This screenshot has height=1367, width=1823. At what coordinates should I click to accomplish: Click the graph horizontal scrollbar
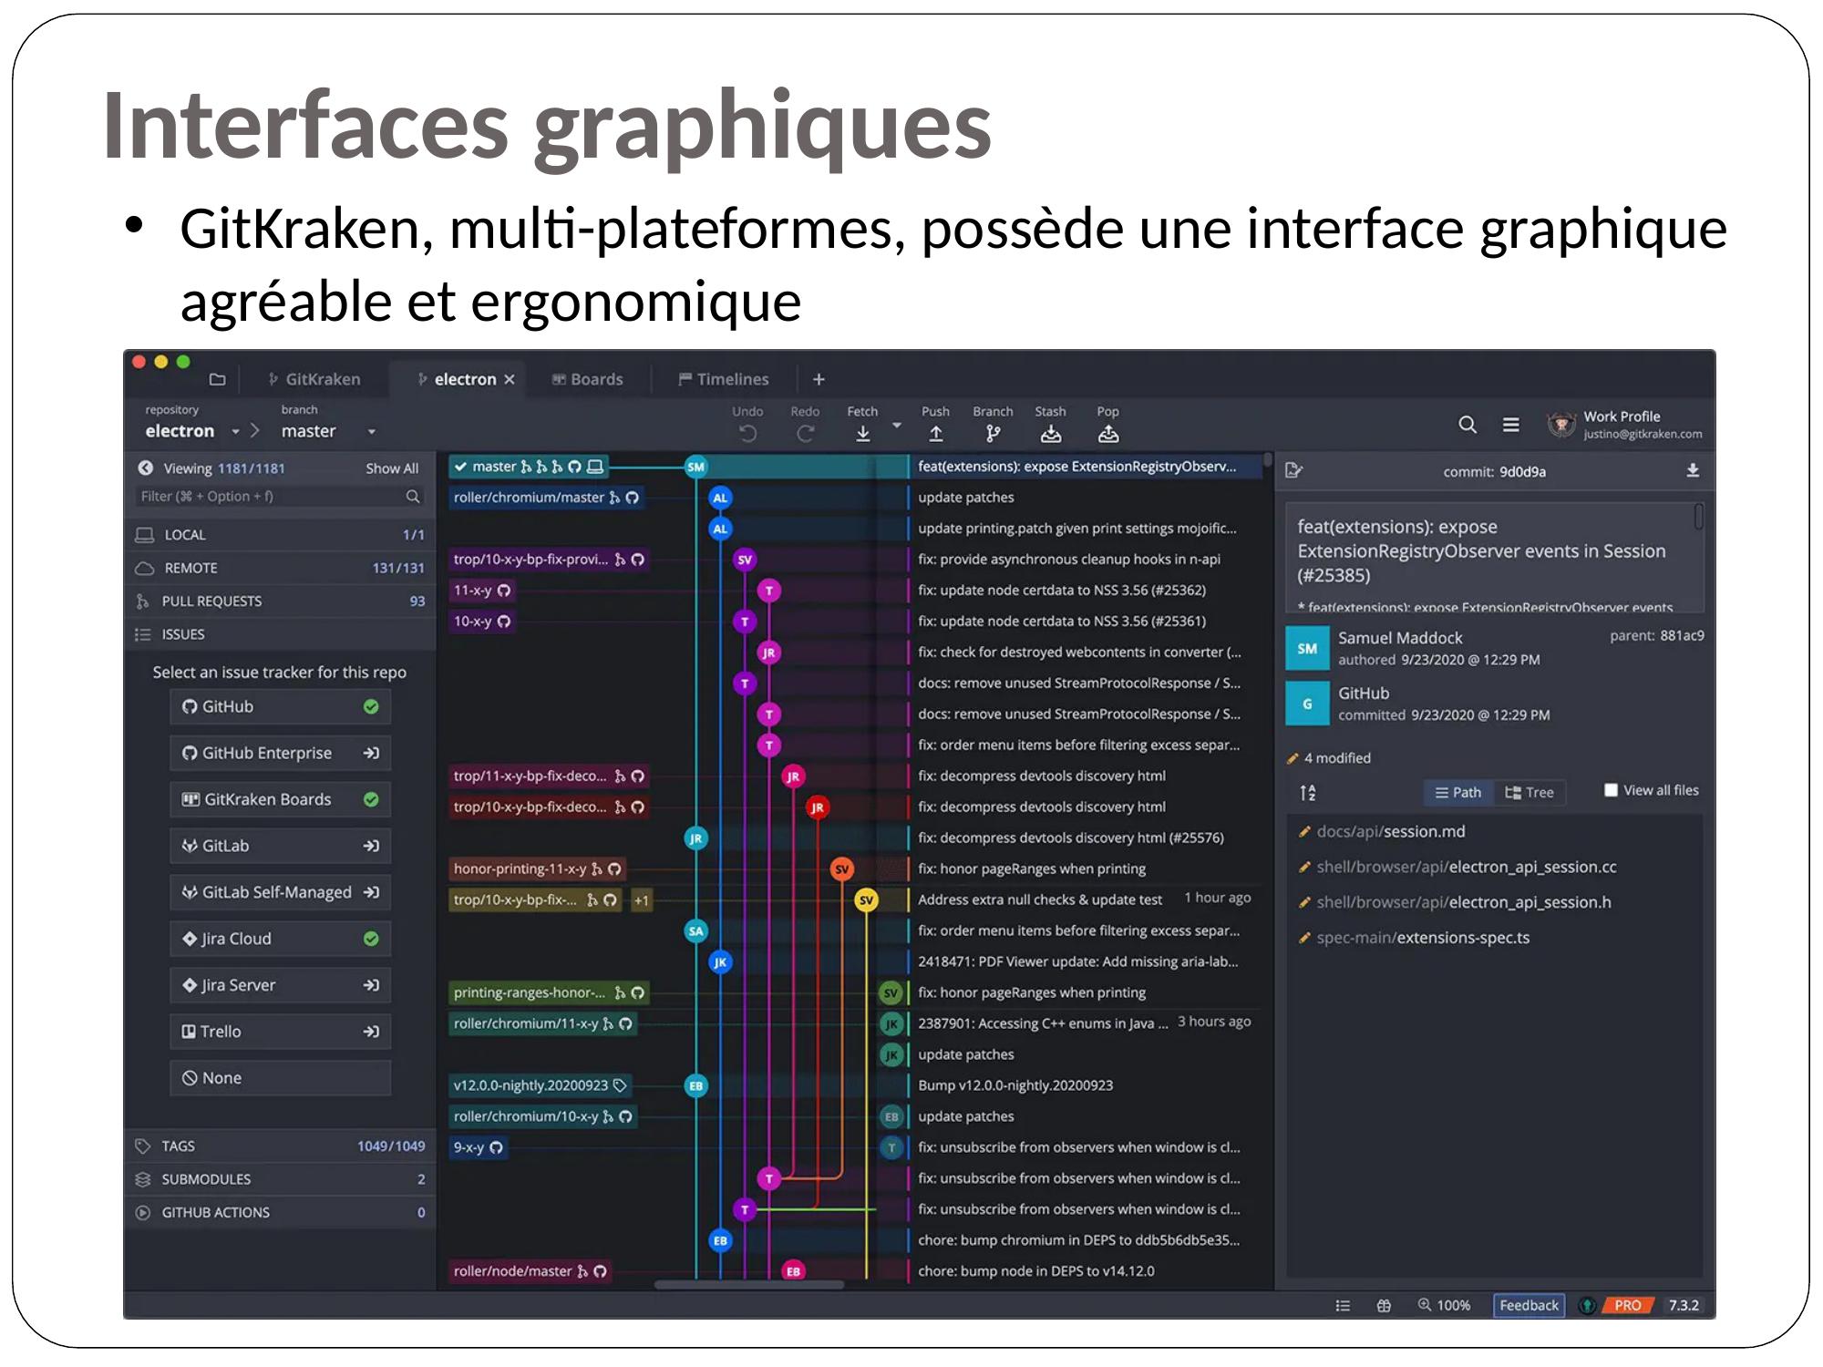749,1285
